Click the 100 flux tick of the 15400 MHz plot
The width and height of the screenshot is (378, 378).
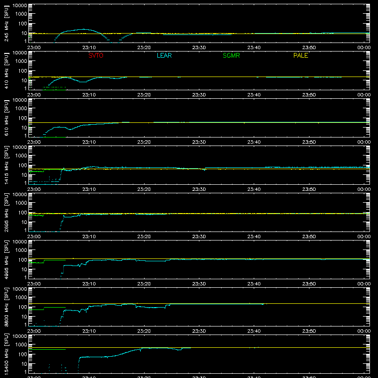[23, 354]
